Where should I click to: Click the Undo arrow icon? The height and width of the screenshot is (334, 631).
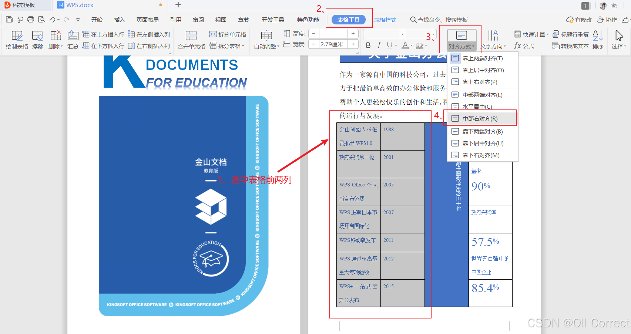coord(52,20)
